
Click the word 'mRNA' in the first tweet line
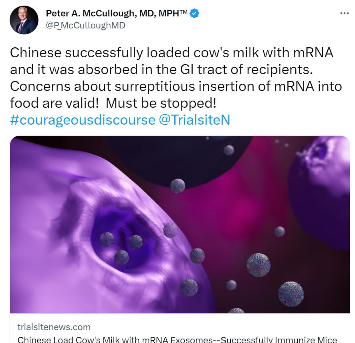pyautogui.click(x=313, y=53)
